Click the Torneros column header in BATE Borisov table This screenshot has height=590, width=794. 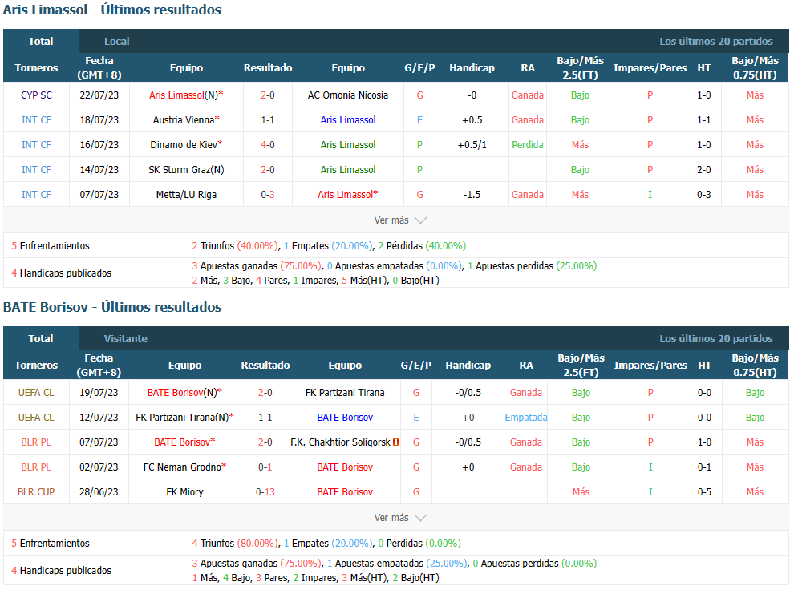(36, 366)
